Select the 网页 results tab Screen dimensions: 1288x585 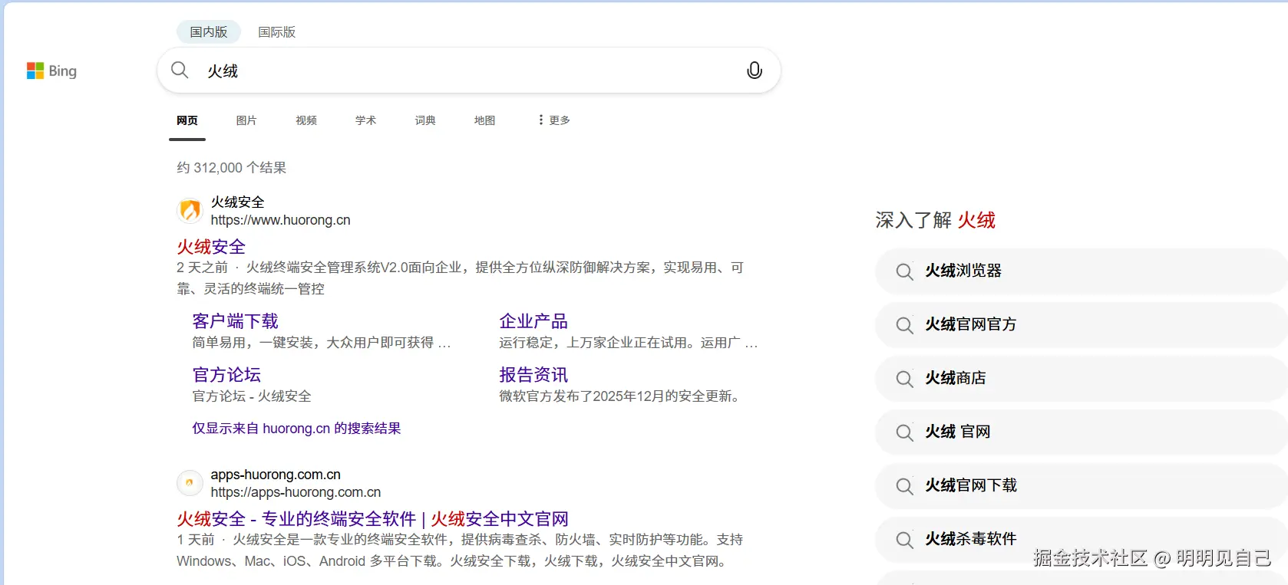click(187, 120)
